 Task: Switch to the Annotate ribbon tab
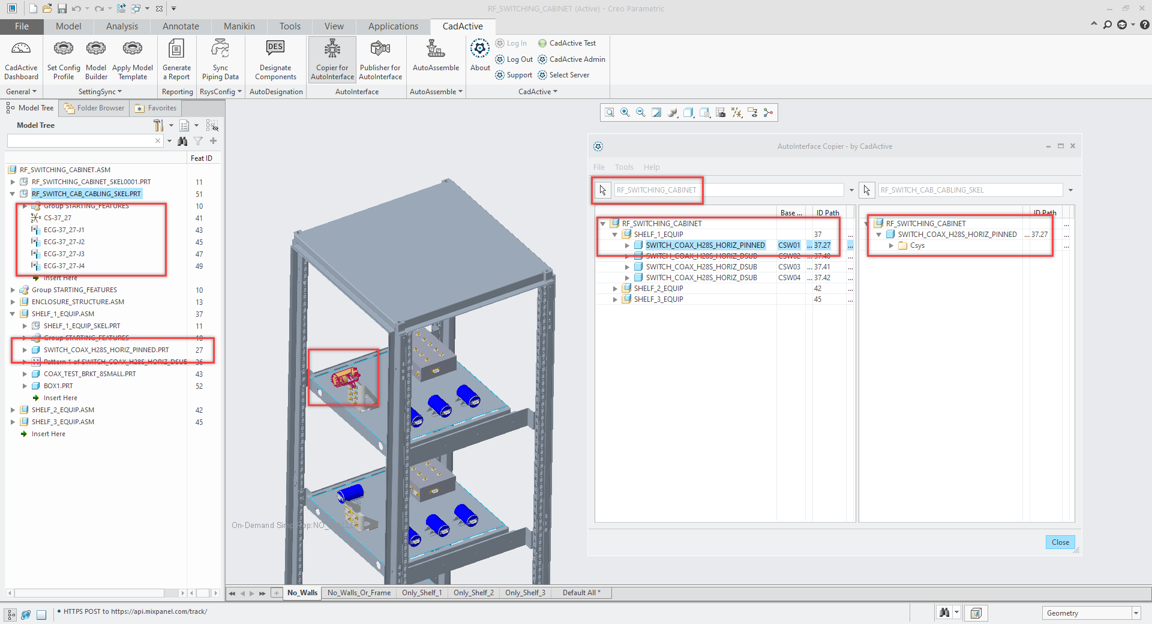pos(181,26)
